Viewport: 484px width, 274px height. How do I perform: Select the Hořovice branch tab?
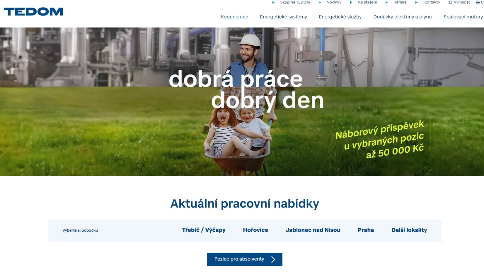pyautogui.click(x=255, y=230)
